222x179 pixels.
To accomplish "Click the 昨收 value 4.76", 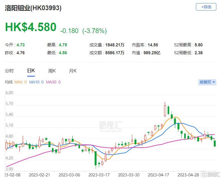I will click(21, 53).
